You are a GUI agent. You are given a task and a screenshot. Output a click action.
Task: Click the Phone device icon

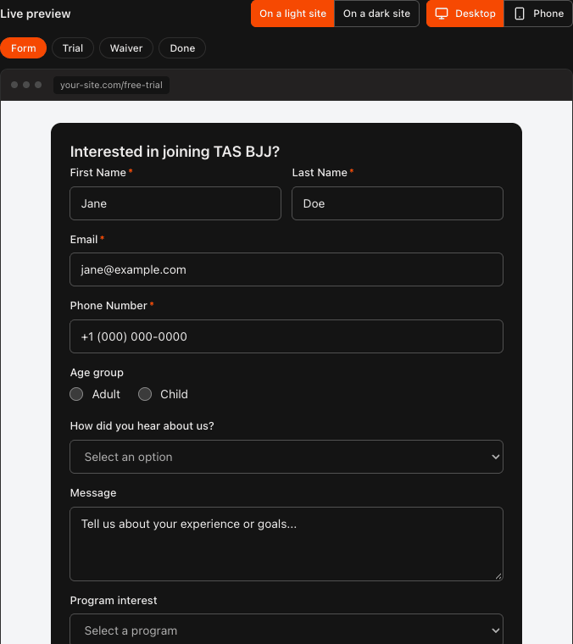pyautogui.click(x=520, y=14)
